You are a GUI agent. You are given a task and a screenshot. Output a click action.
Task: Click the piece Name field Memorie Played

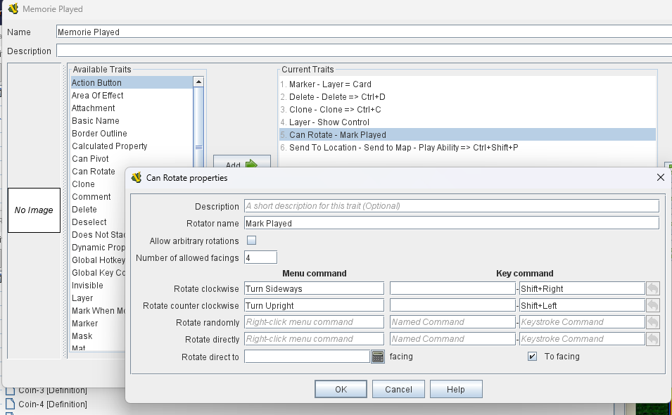click(x=364, y=32)
